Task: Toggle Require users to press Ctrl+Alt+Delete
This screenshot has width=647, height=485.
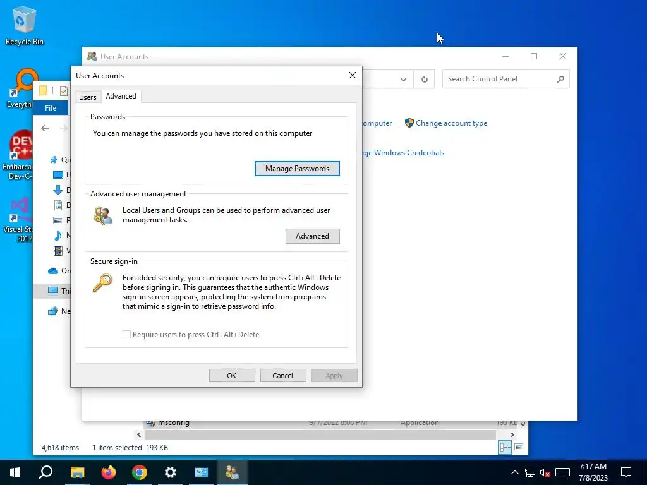Action: (126, 335)
